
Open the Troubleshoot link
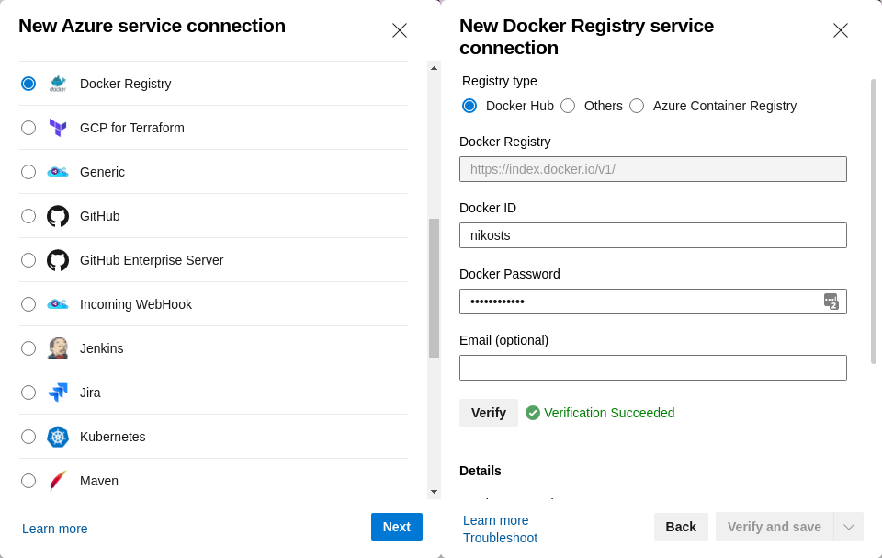pyautogui.click(x=501, y=538)
